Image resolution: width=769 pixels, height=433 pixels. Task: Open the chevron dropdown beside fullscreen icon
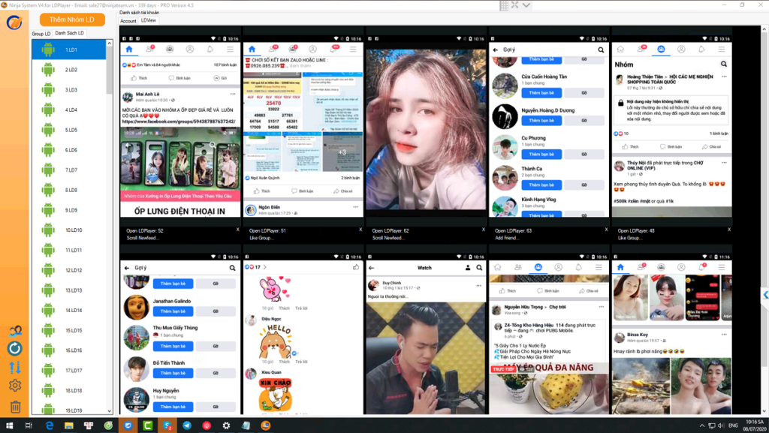click(x=526, y=5)
